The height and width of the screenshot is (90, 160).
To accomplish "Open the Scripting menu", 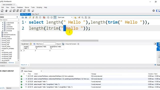I will (39, 7).
